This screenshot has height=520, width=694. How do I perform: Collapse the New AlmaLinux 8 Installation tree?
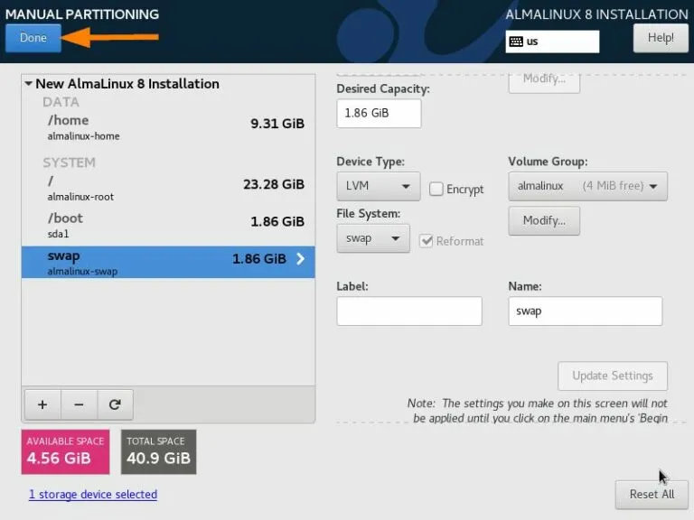[x=28, y=84]
